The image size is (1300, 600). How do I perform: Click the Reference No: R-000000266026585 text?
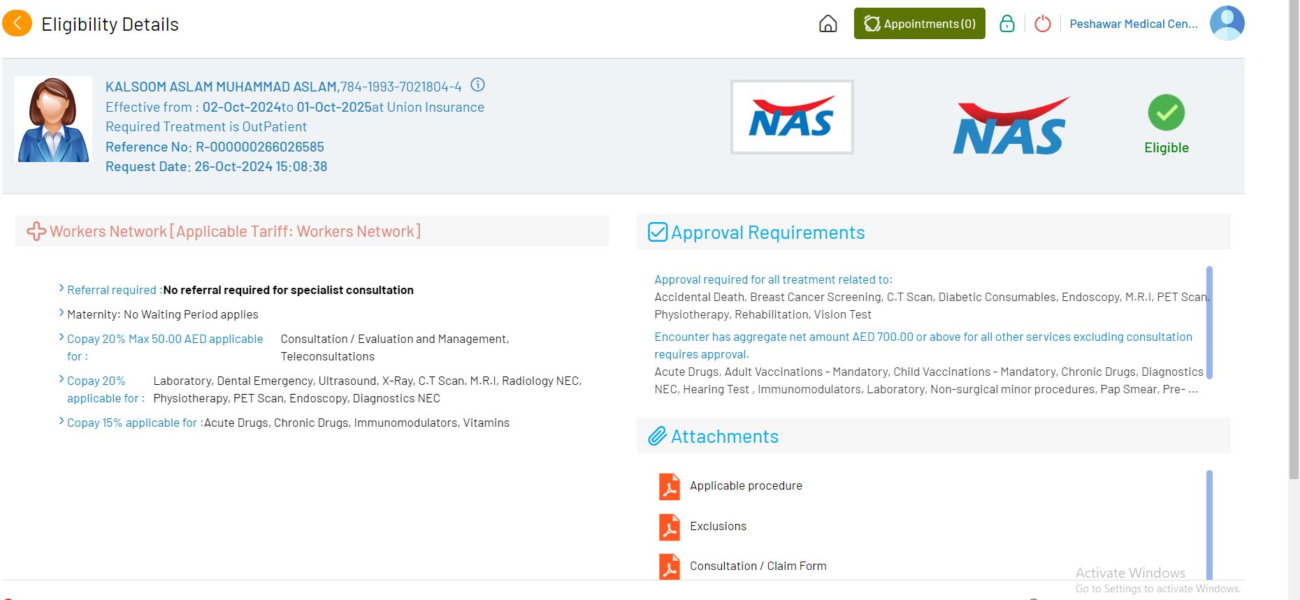[x=215, y=147]
